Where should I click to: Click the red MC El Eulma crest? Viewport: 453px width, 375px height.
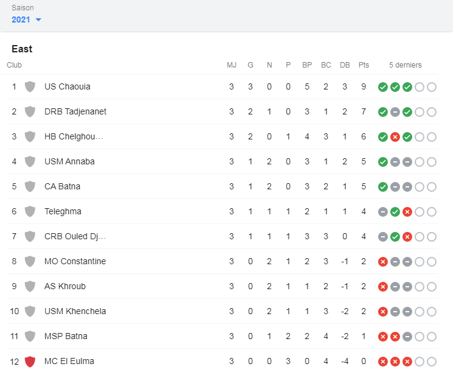30,361
